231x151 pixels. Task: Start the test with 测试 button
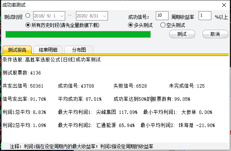coord(182,34)
